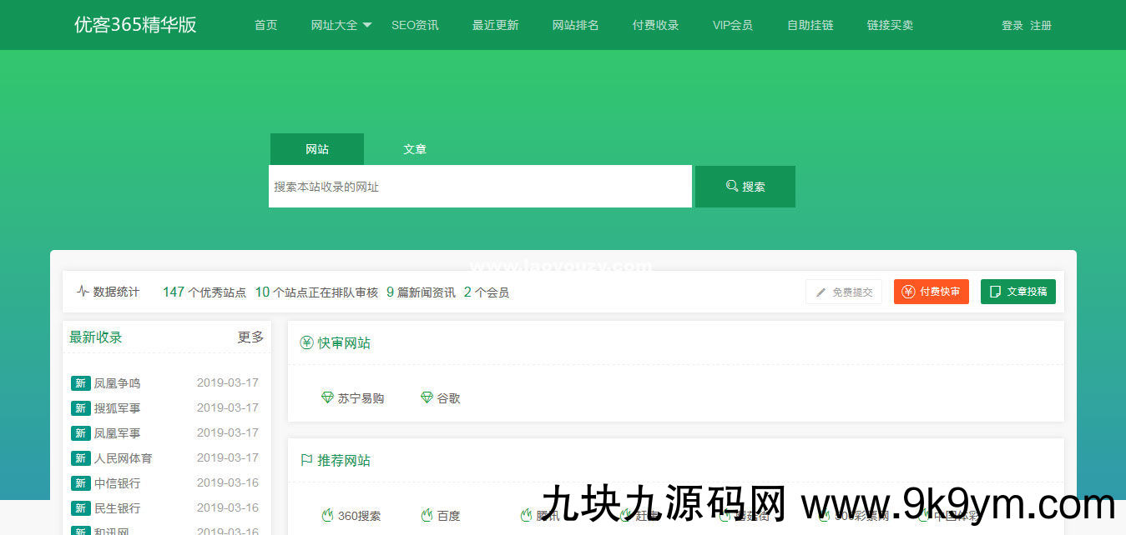The width and height of the screenshot is (1126, 535).
Task: Click the pencil icon on 免费提交
Action: coord(821,292)
